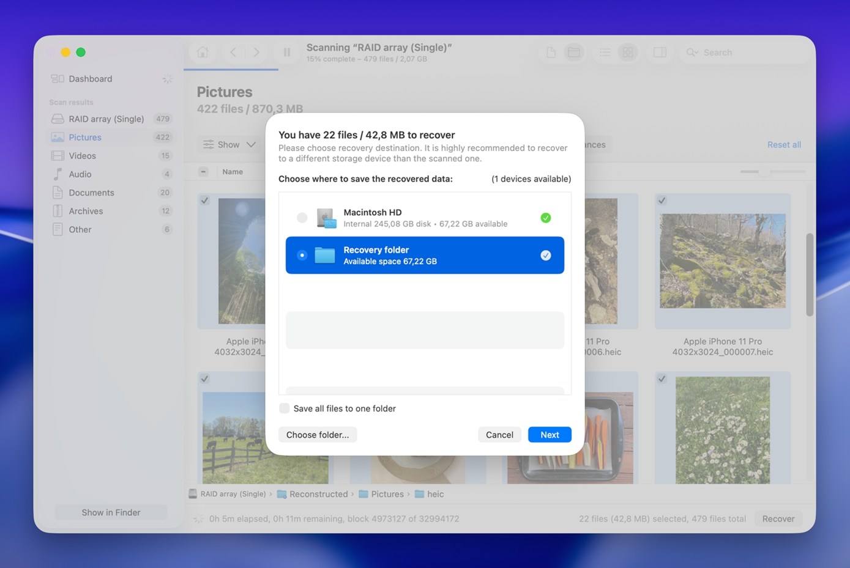
Task: Switch to grid view icon
Action: (x=628, y=53)
